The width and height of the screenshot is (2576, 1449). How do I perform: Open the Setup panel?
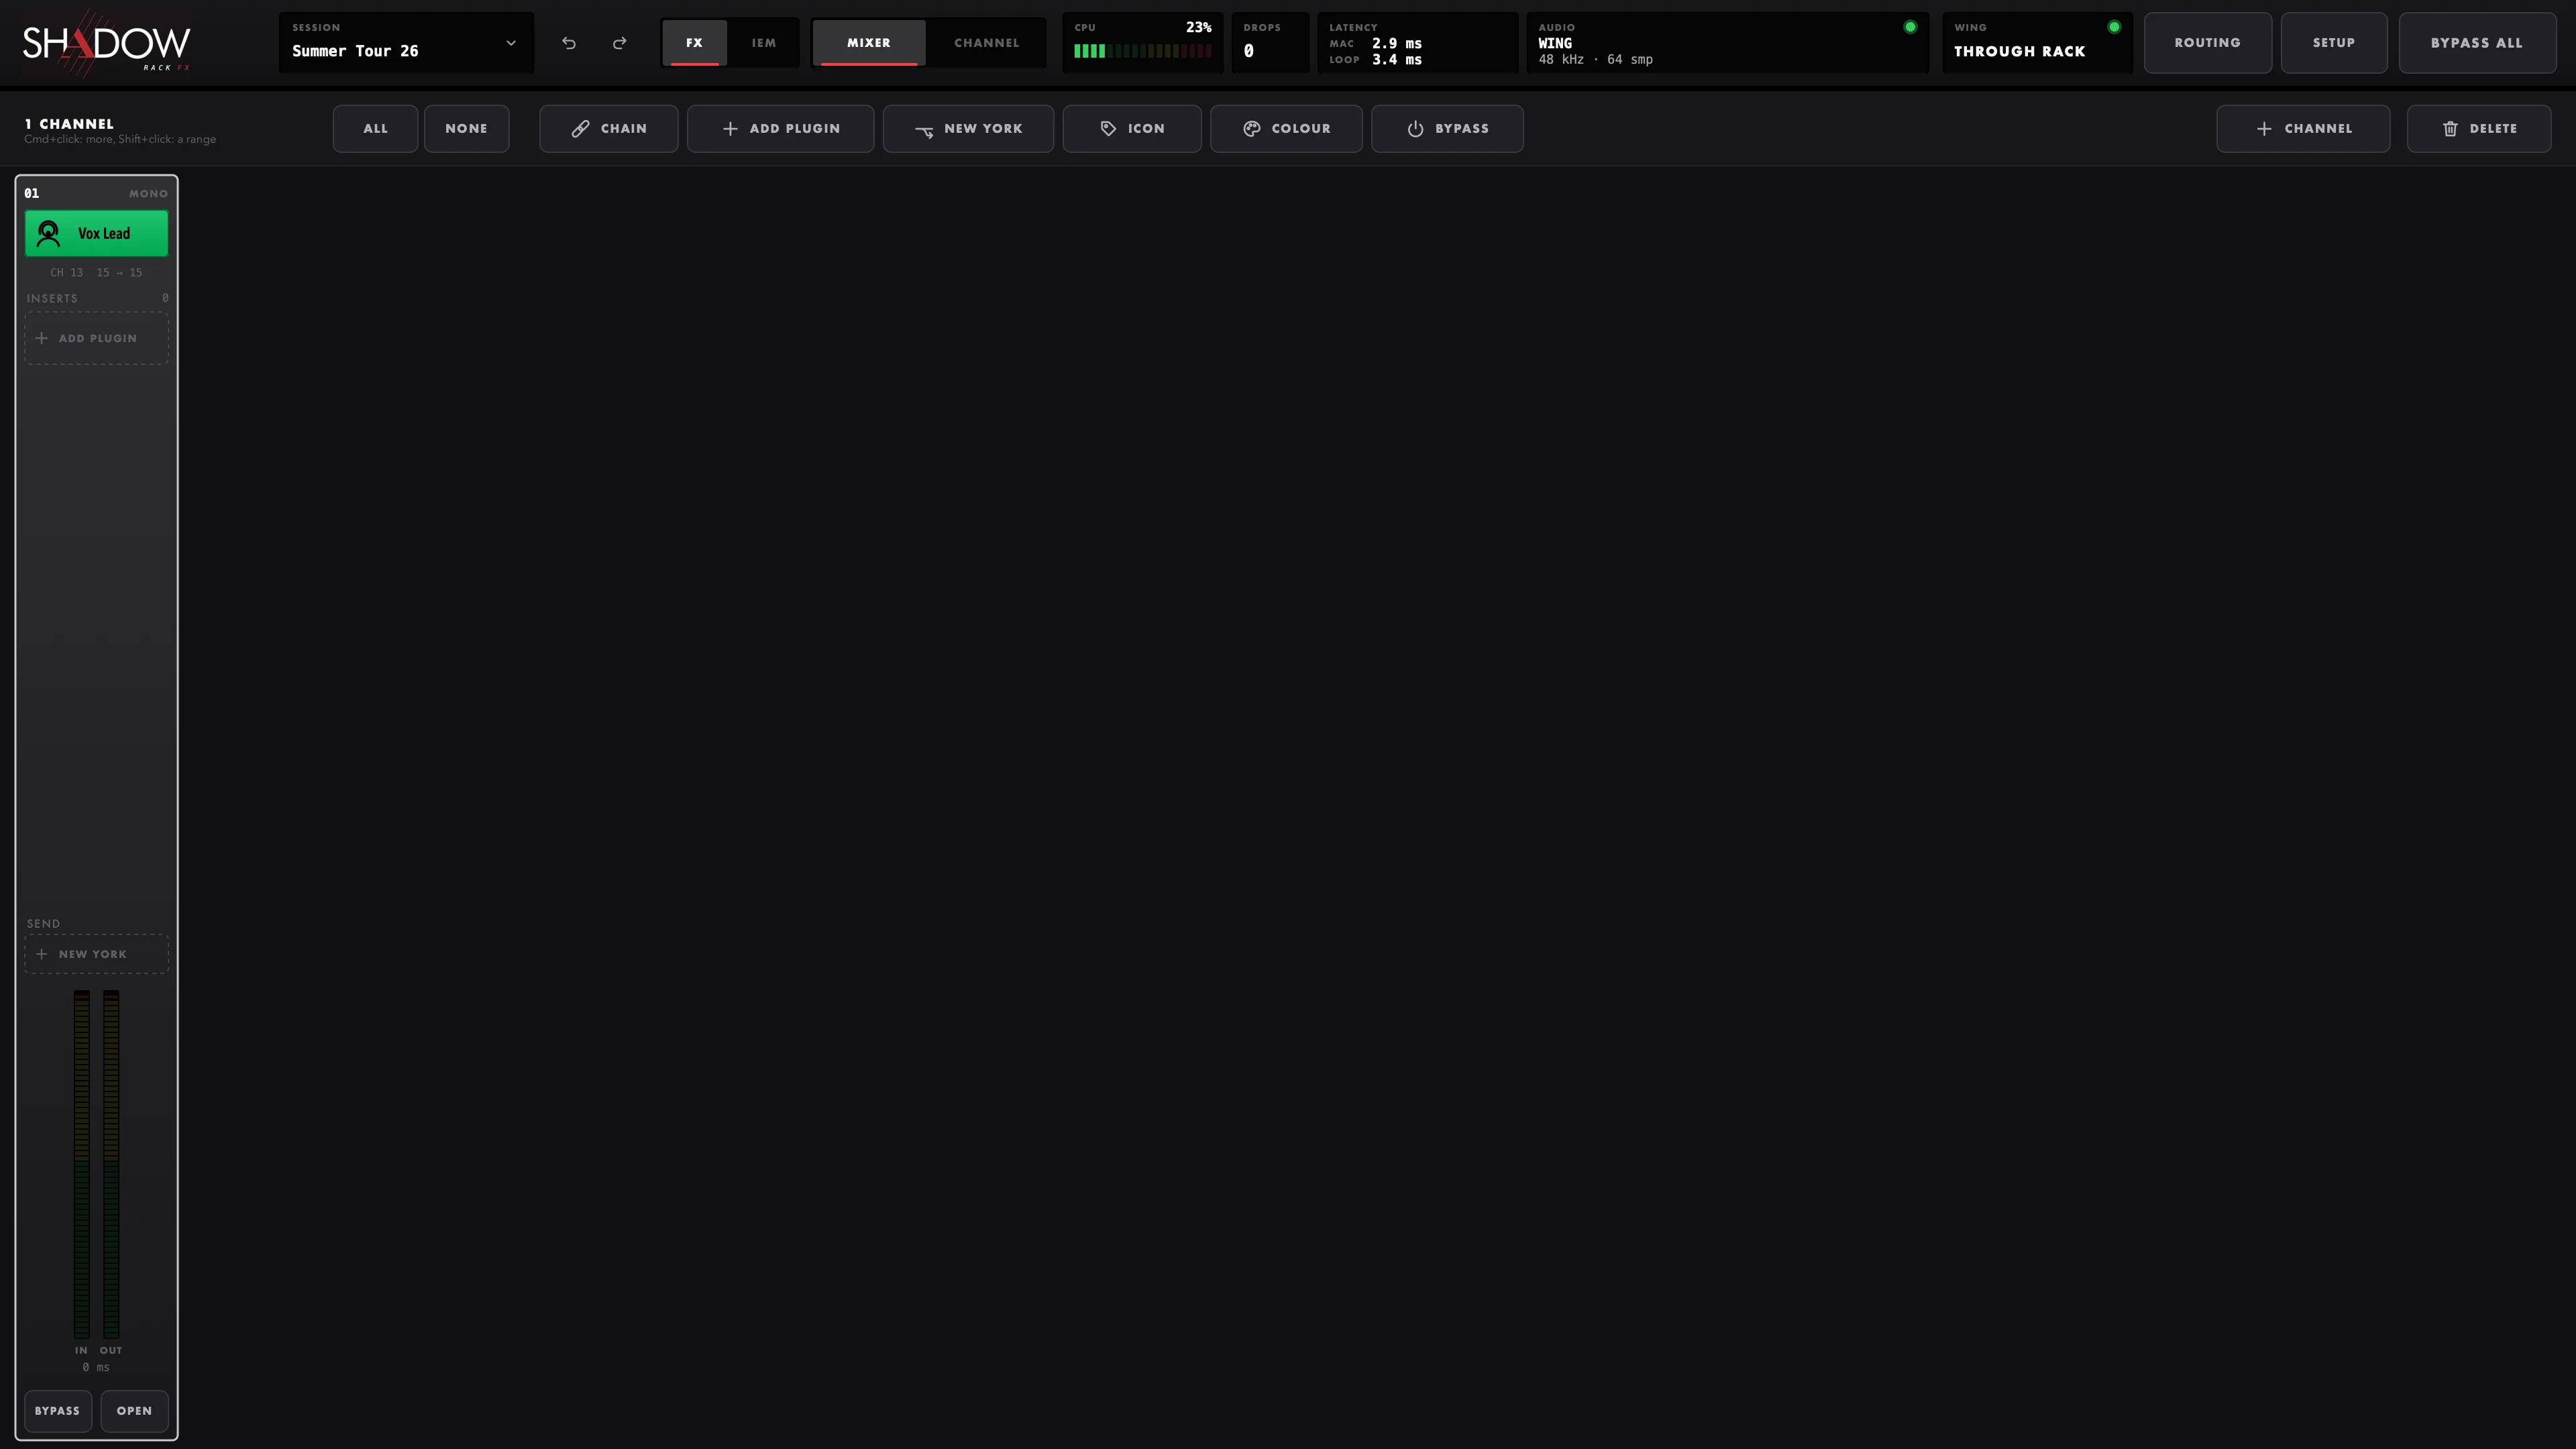coord(2333,43)
